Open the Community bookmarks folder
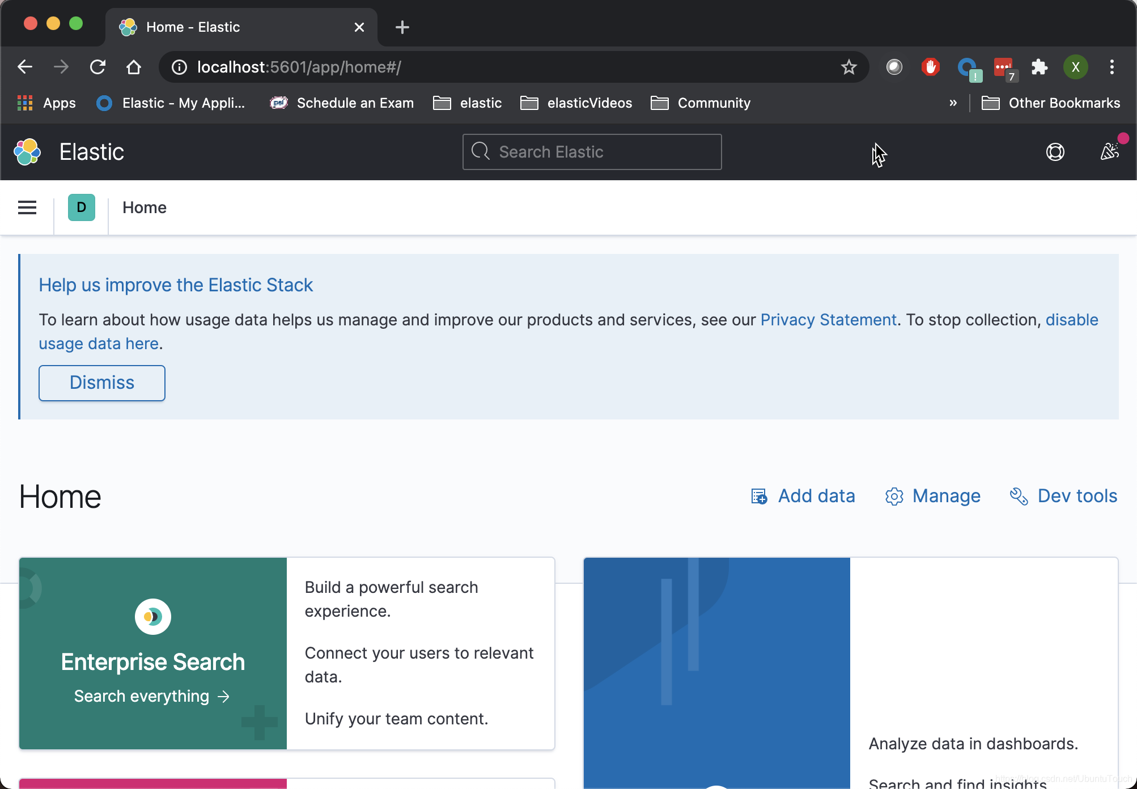The height and width of the screenshot is (789, 1137). pos(701,103)
